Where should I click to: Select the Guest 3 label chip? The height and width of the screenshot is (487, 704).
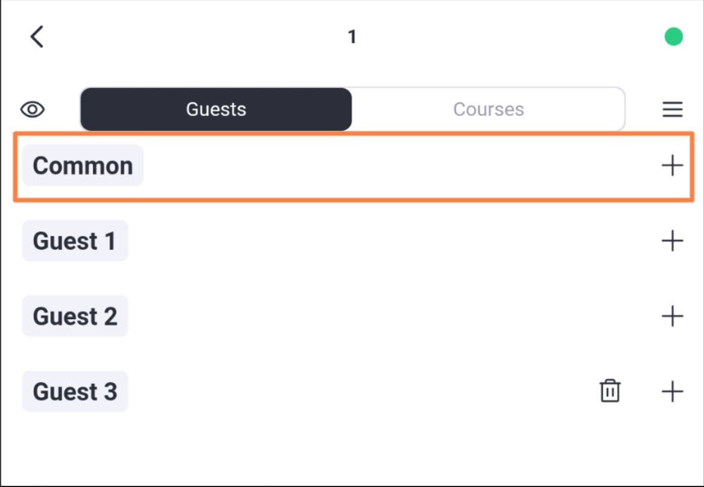pyautogui.click(x=75, y=391)
